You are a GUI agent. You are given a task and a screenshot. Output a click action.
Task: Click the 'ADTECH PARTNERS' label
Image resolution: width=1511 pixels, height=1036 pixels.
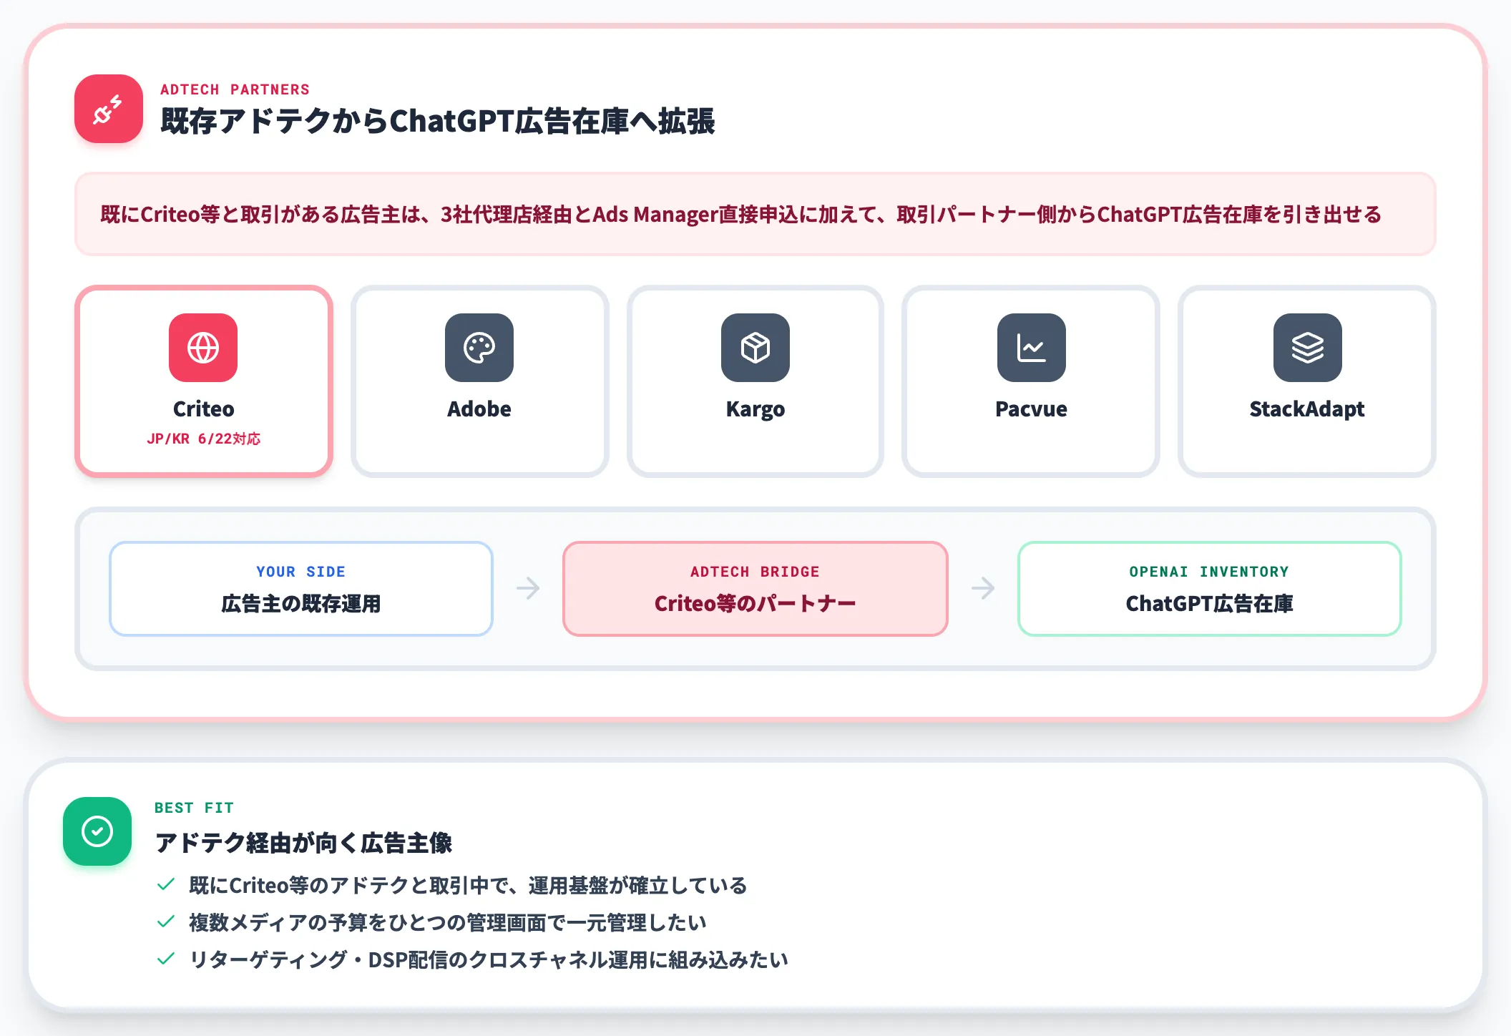click(x=235, y=89)
